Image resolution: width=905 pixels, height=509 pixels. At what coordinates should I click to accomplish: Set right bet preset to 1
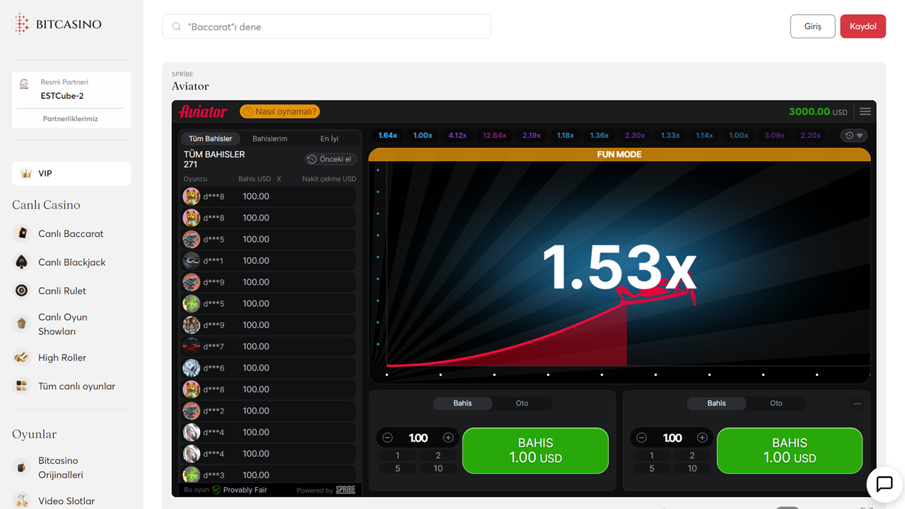pos(651,456)
